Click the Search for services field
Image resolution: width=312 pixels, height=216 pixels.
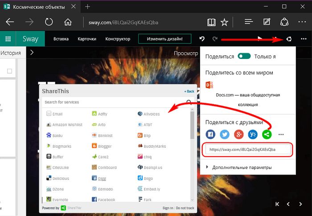(114, 102)
